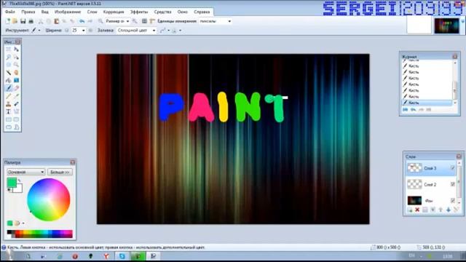Select the Color Picker tool
This screenshot has width=466, height=262.
click(16, 96)
